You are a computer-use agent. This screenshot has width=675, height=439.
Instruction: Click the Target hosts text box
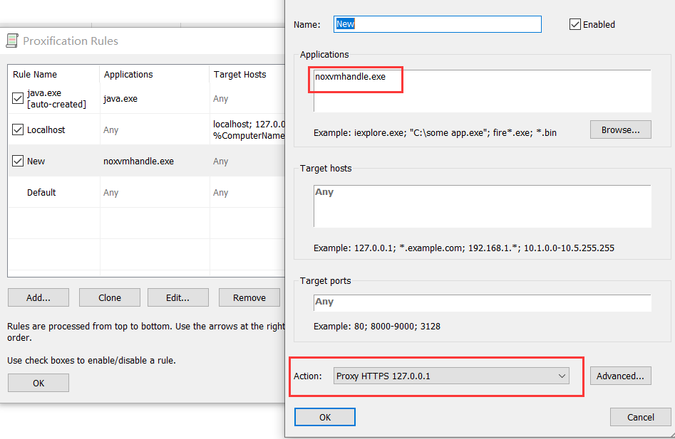point(482,206)
